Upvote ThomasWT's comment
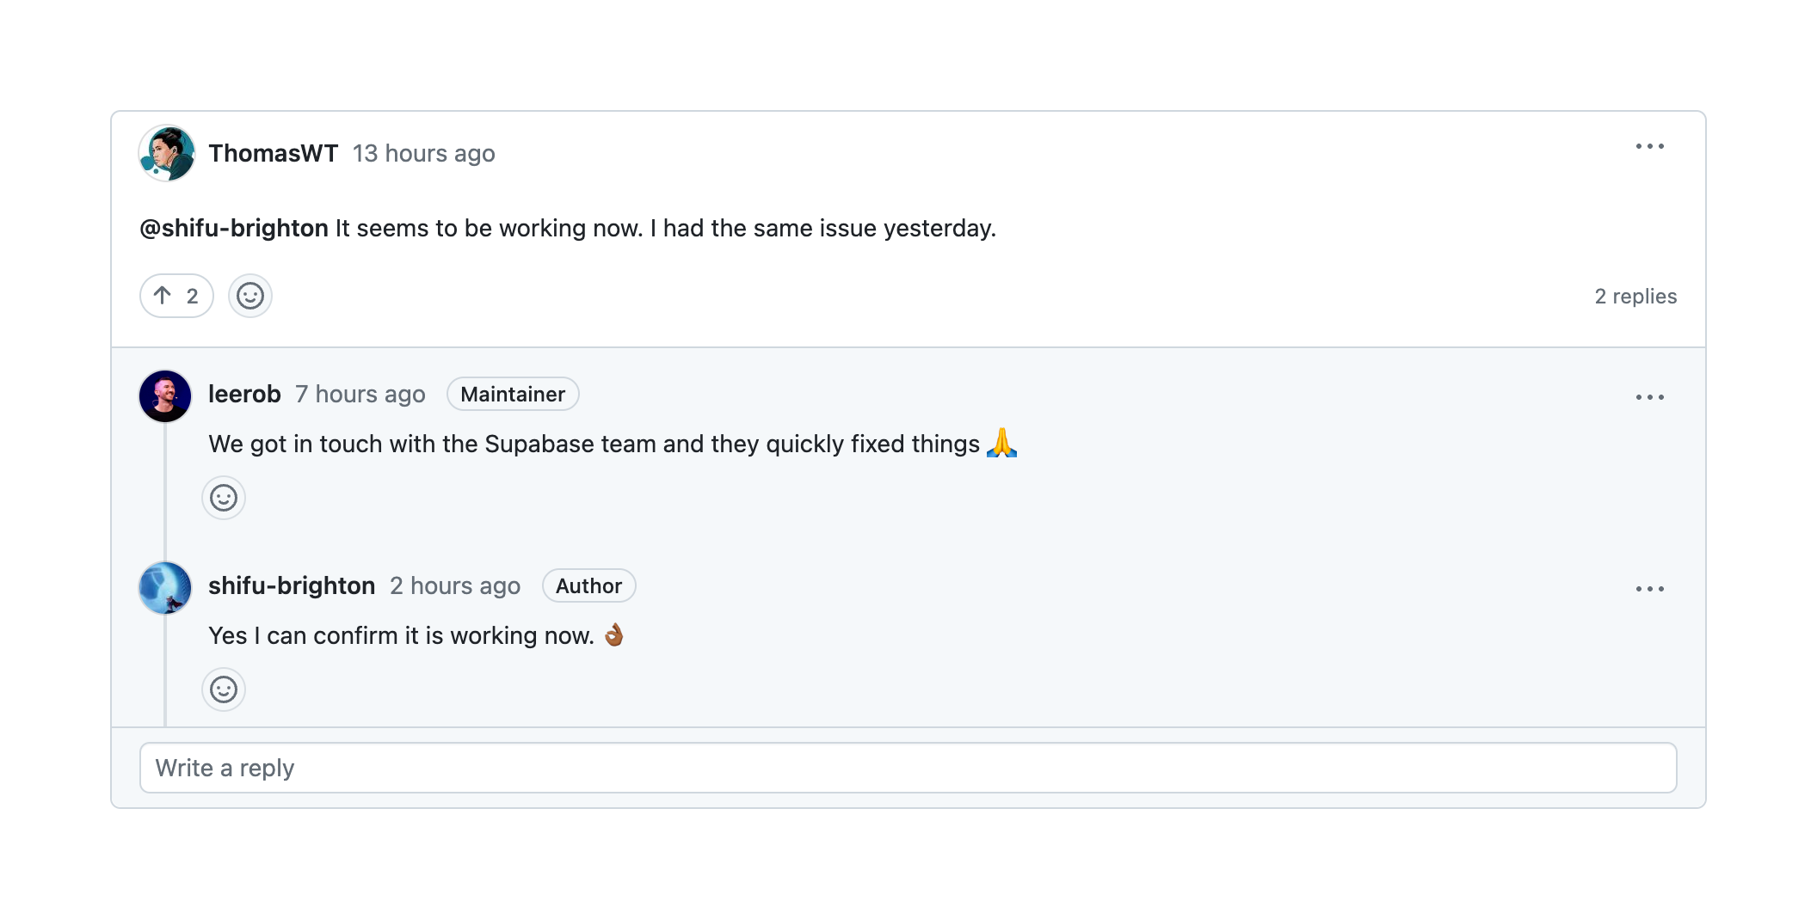This screenshot has width=1817, height=919. (x=176, y=297)
